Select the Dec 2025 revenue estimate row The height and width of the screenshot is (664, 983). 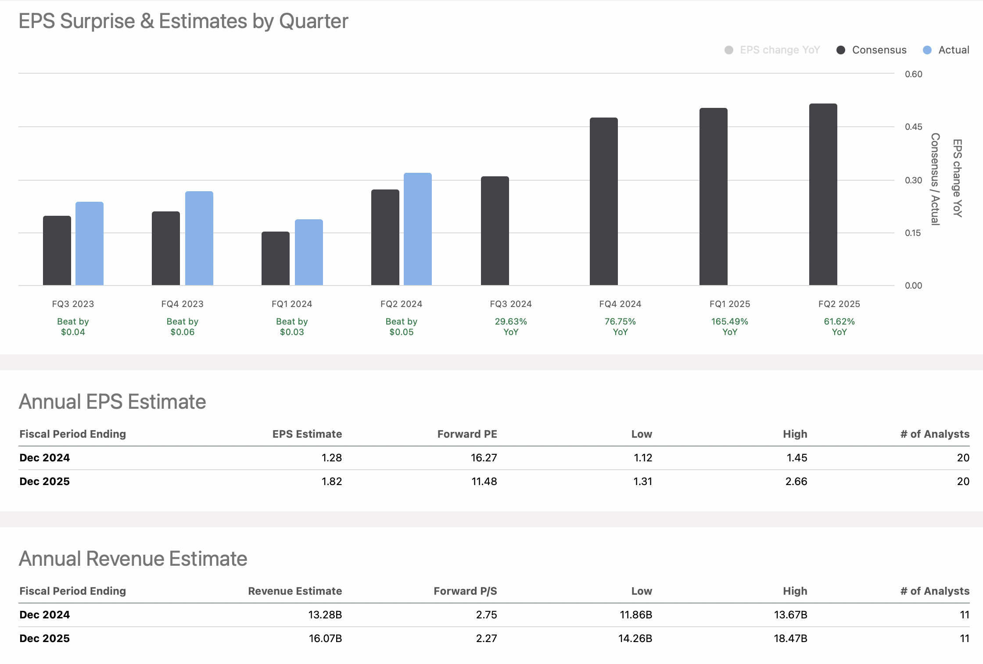click(x=44, y=639)
